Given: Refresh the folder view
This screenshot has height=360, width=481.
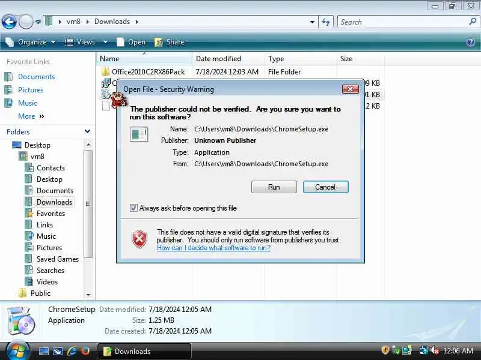Looking at the screenshot, I should click(326, 22).
